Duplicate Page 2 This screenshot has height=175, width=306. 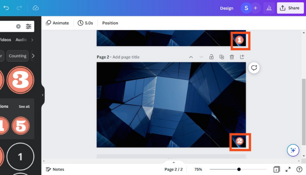coord(222,57)
